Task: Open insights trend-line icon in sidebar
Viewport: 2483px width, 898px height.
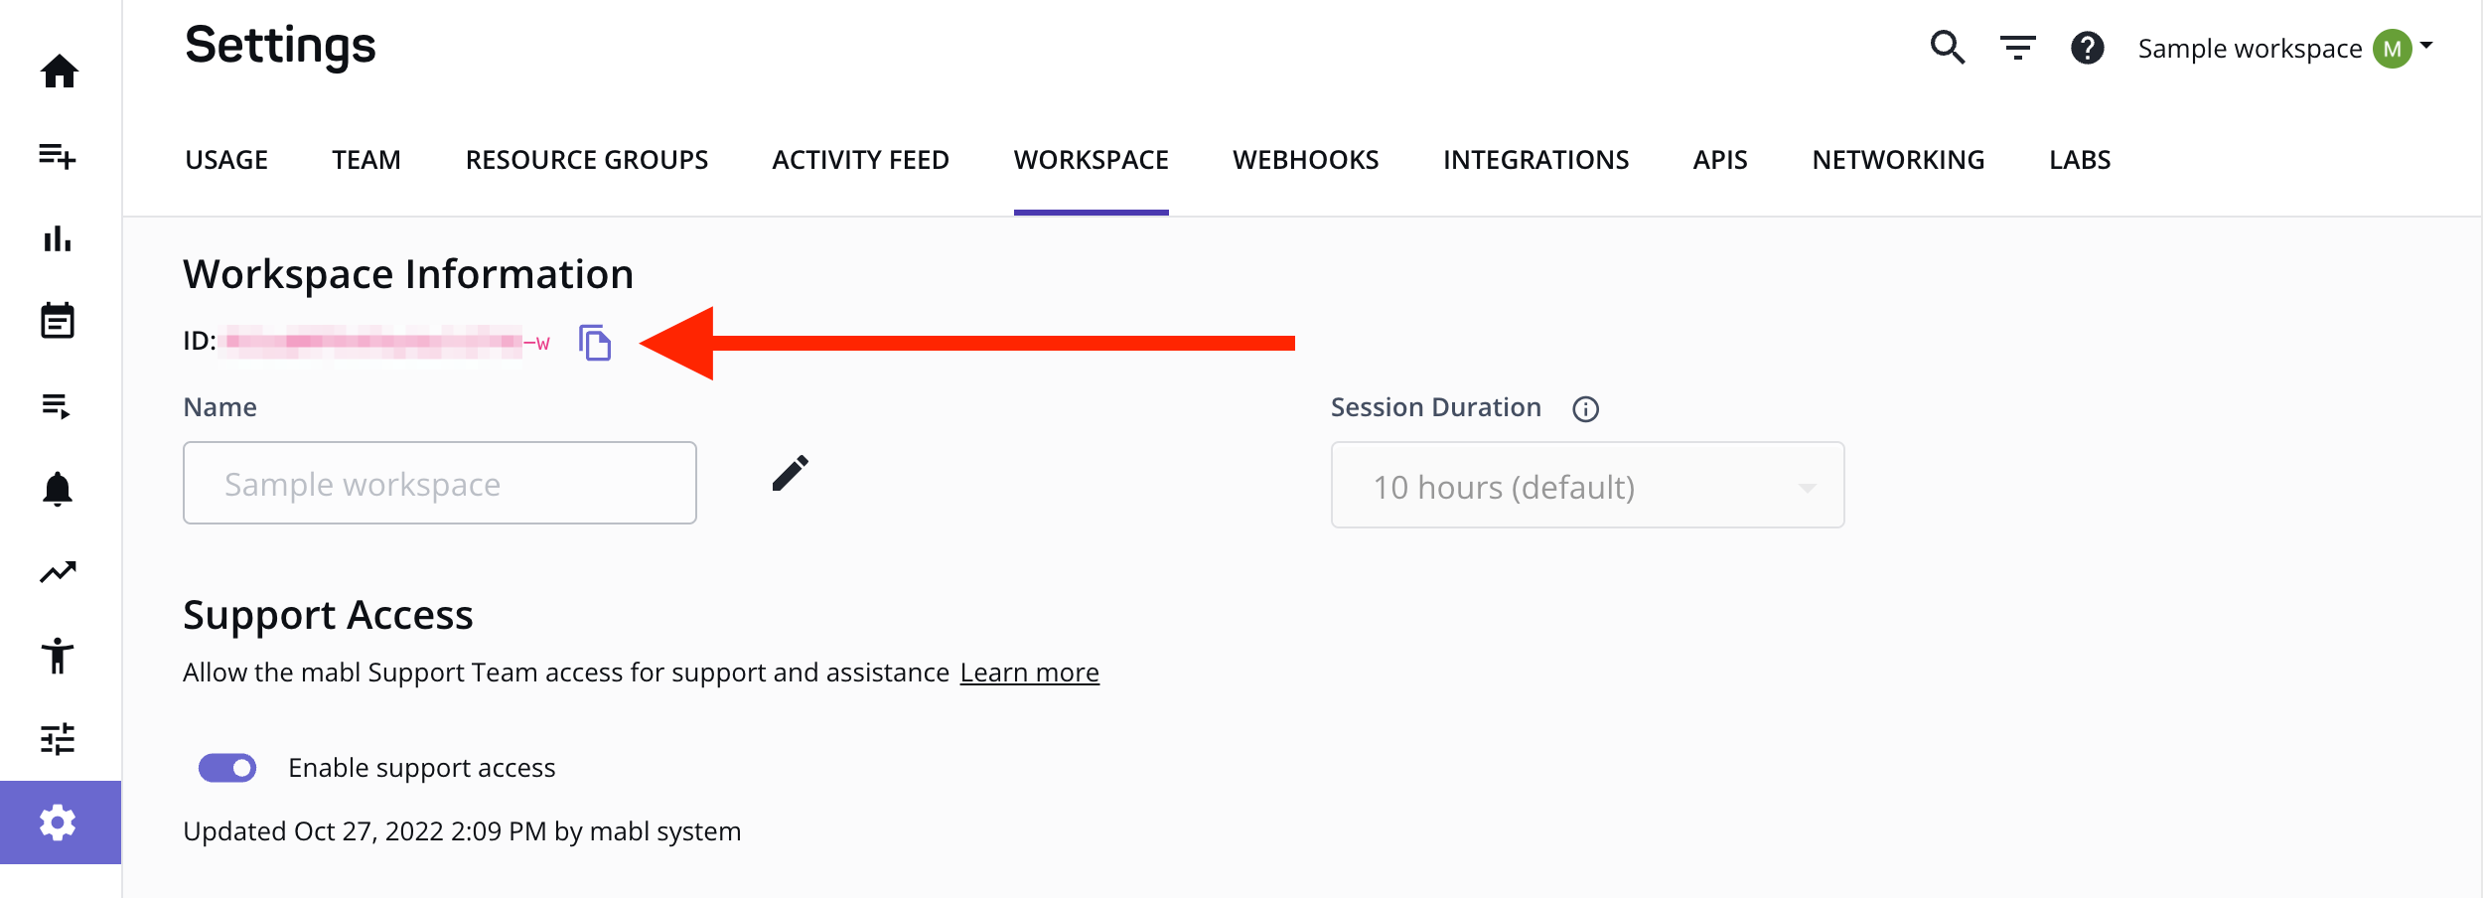Action: click(60, 571)
